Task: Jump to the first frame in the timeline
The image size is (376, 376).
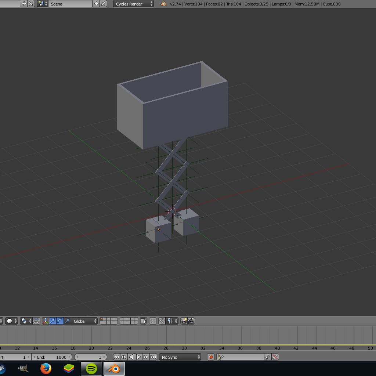Action: pos(116,357)
